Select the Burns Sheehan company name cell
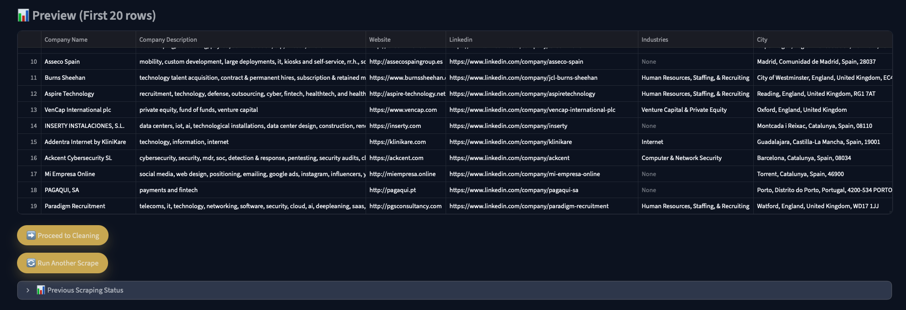906x310 pixels. [x=88, y=77]
